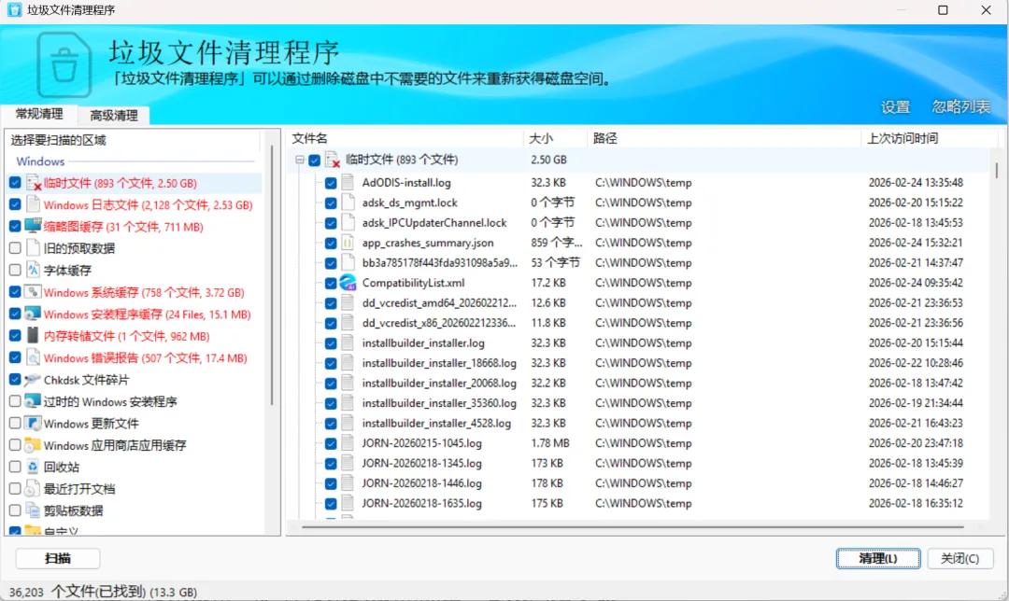Screen dimensions: 1009x601
Task: Sort by the 大小 column header
Action: (555, 138)
